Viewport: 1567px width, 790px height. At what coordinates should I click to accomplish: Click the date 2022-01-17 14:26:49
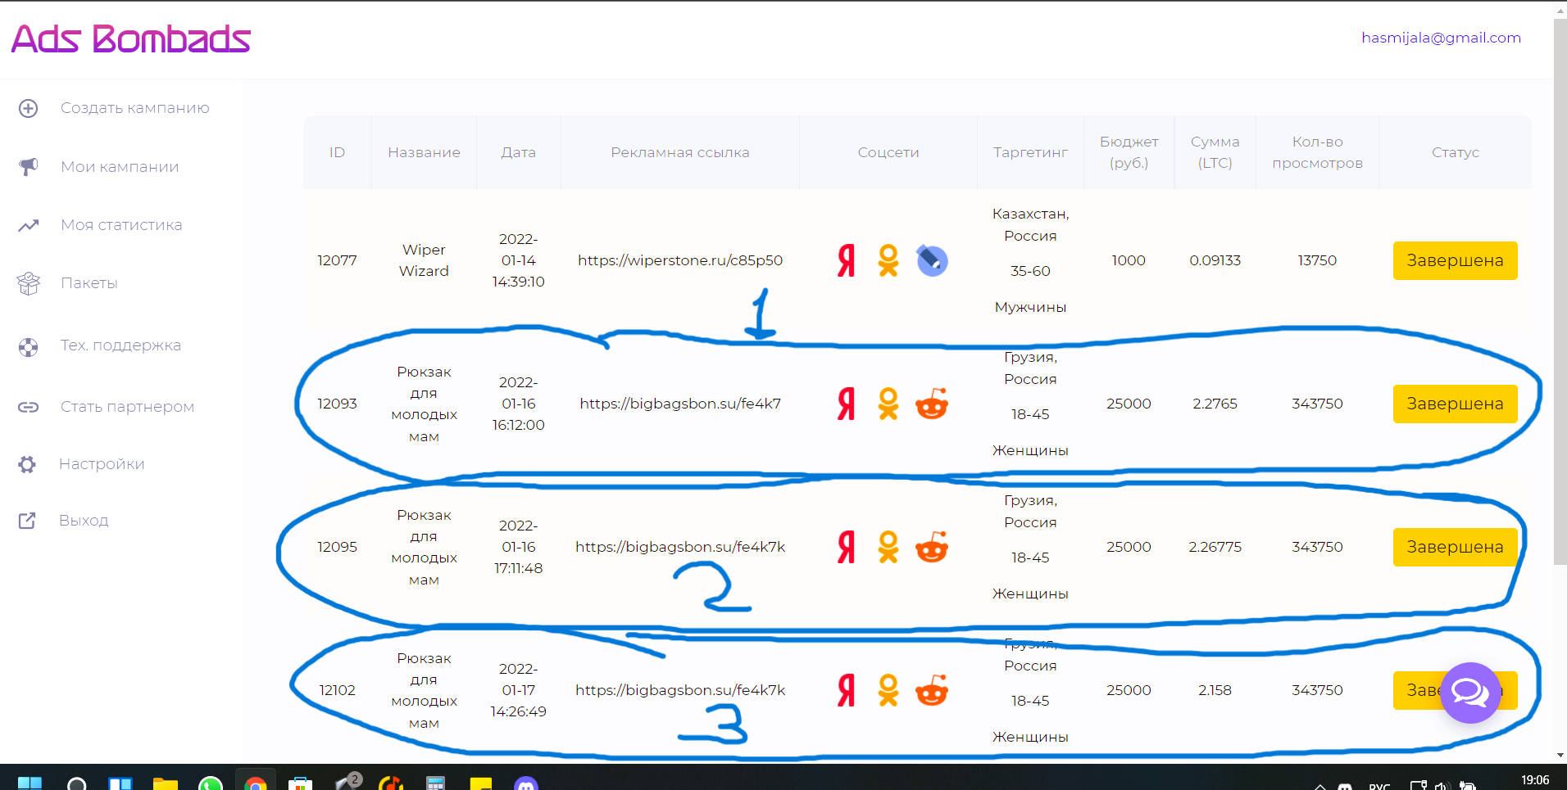(x=518, y=690)
